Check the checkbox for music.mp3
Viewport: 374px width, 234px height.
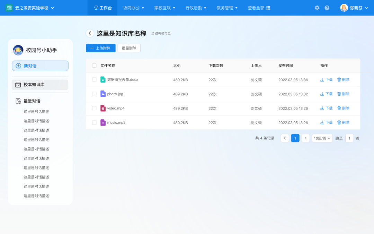94,122
